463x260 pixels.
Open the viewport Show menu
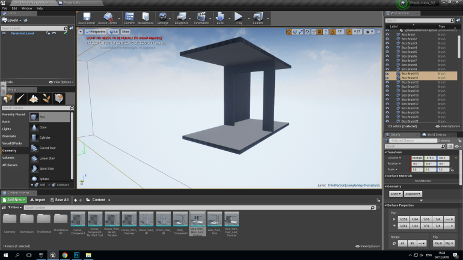[126, 32]
